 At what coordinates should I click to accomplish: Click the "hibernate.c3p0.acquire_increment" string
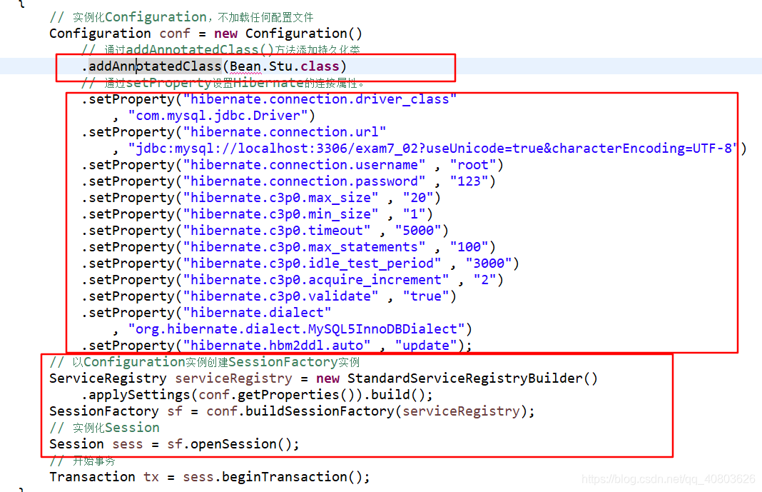316,280
